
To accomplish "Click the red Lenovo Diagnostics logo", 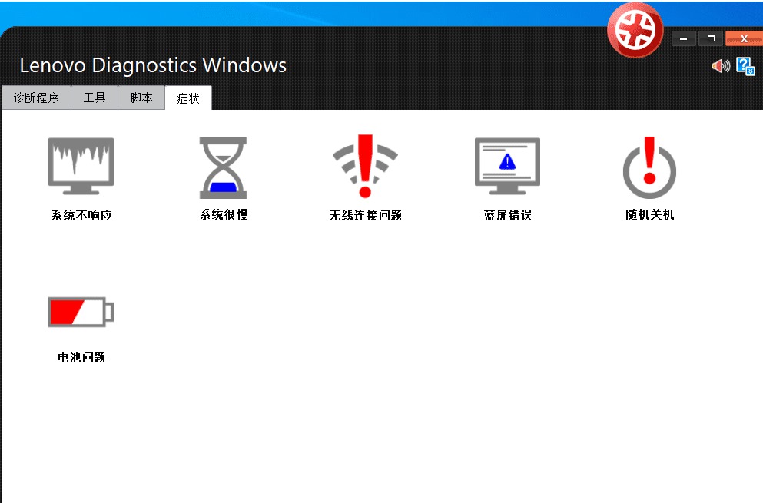I will click(x=635, y=30).
